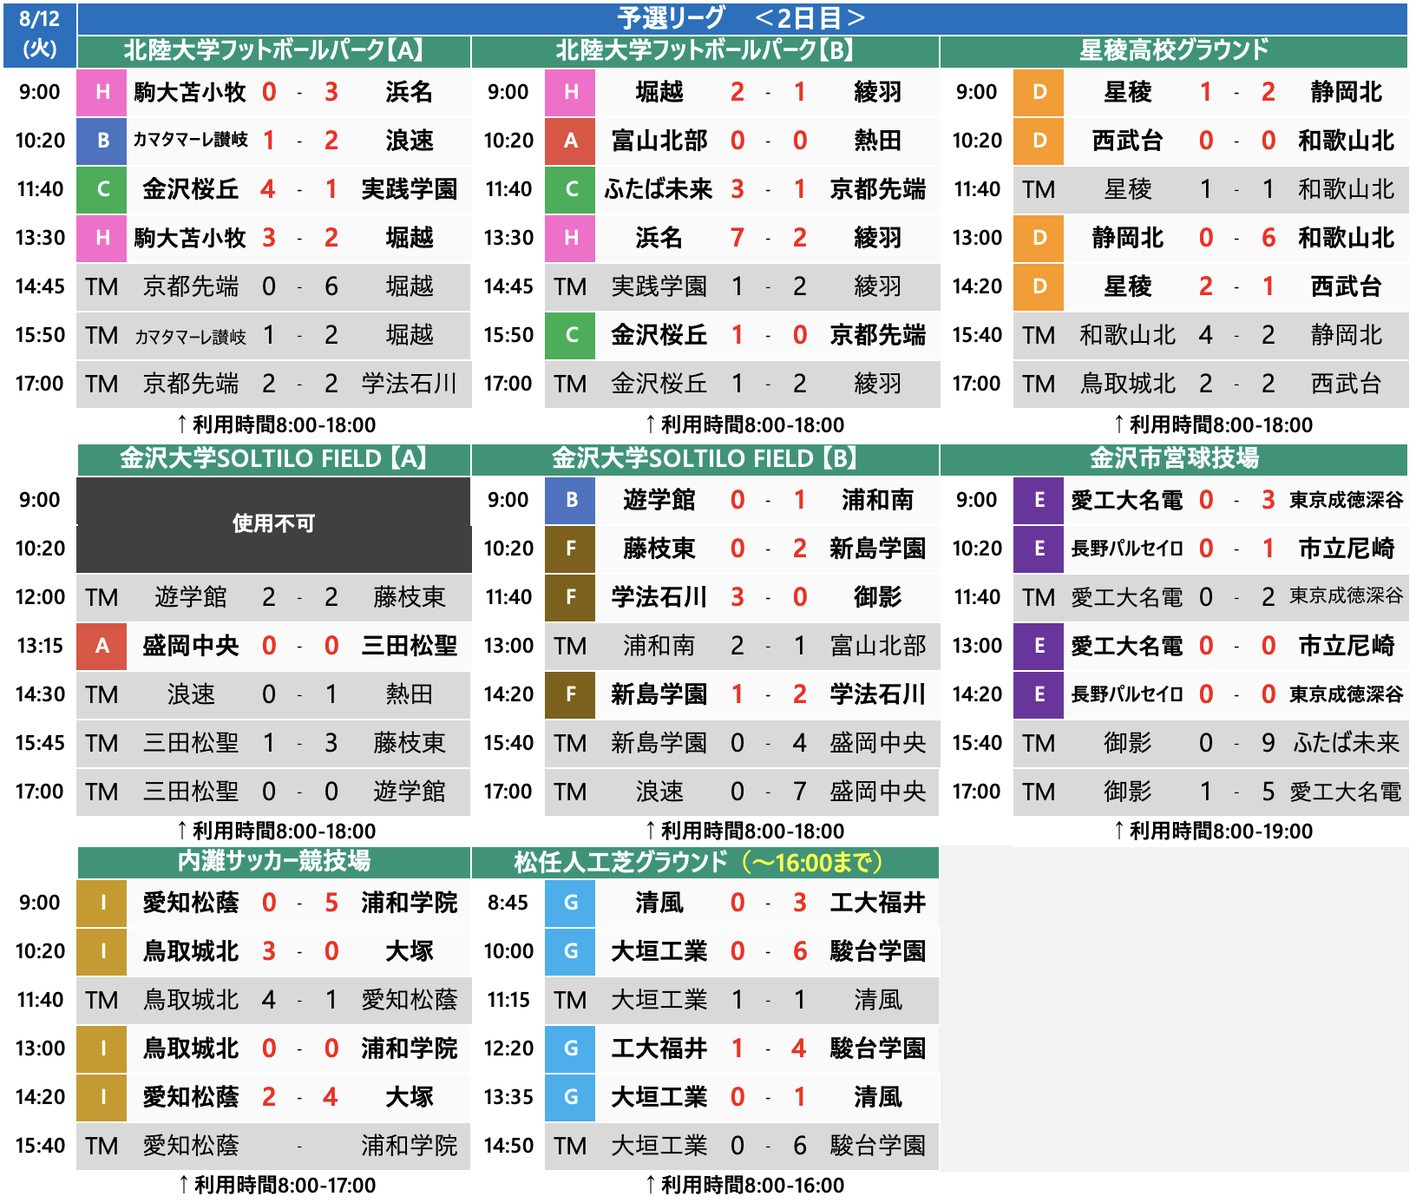This screenshot has width=1416, height=1203.
Task: Click group C badge beside 金沢桜丘 vs 実践学園
Action: (x=102, y=189)
